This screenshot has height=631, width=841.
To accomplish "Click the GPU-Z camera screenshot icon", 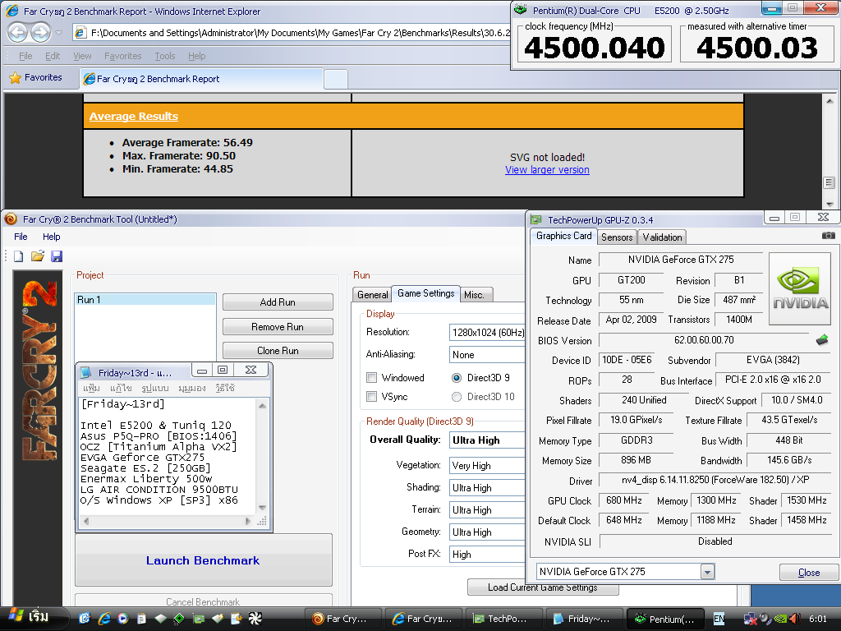I will tap(828, 236).
